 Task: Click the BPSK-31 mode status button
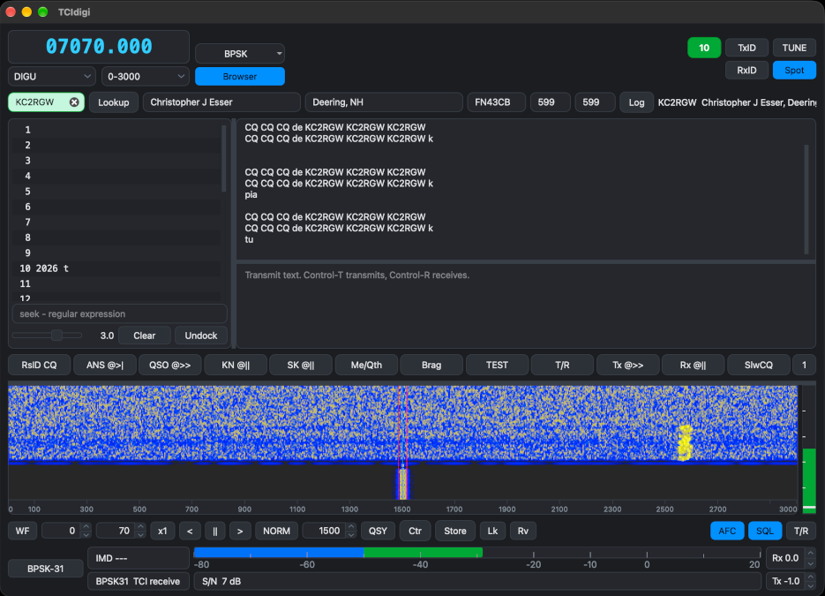click(46, 569)
